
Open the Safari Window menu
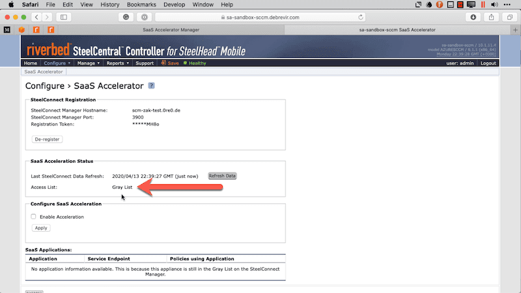203,5
